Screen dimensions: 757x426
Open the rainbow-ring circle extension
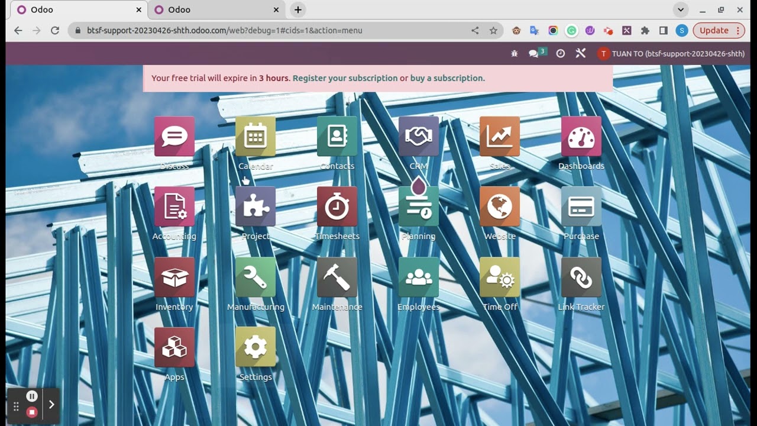(x=553, y=30)
